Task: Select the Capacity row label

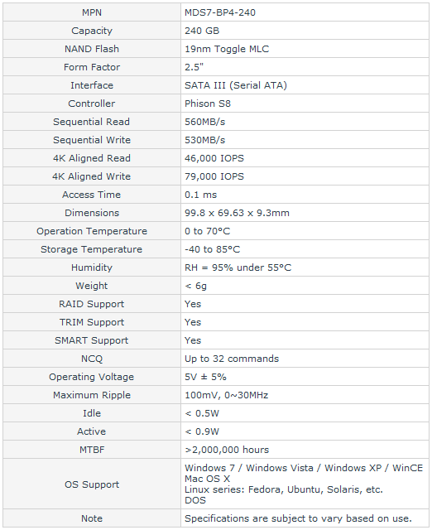Action: coord(92,31)
